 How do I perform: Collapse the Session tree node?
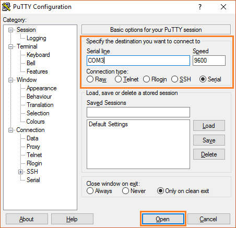[x=10, y=30]
